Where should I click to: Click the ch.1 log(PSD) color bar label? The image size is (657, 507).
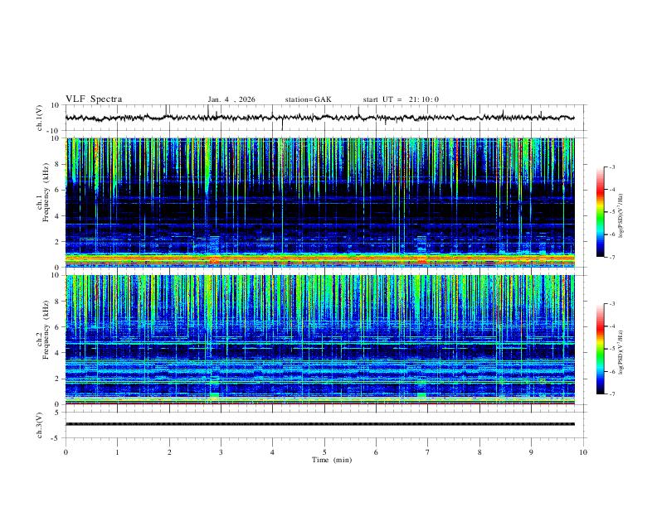coord(620,216)
